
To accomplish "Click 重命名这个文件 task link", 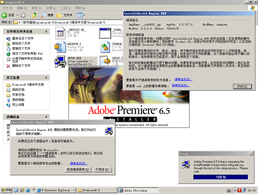I will pyautogui.click(x=23, y=38).
